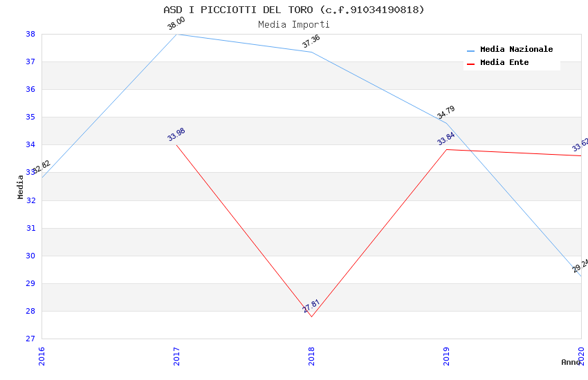Click the 37.36 data point label
The height and width of the screenshot is (380, 588).
pyautogui.click(x=311, y=42)
